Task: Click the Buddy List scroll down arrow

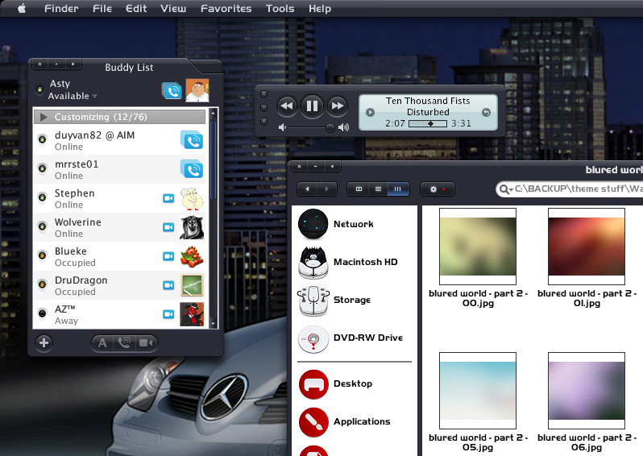Action: 214,324
